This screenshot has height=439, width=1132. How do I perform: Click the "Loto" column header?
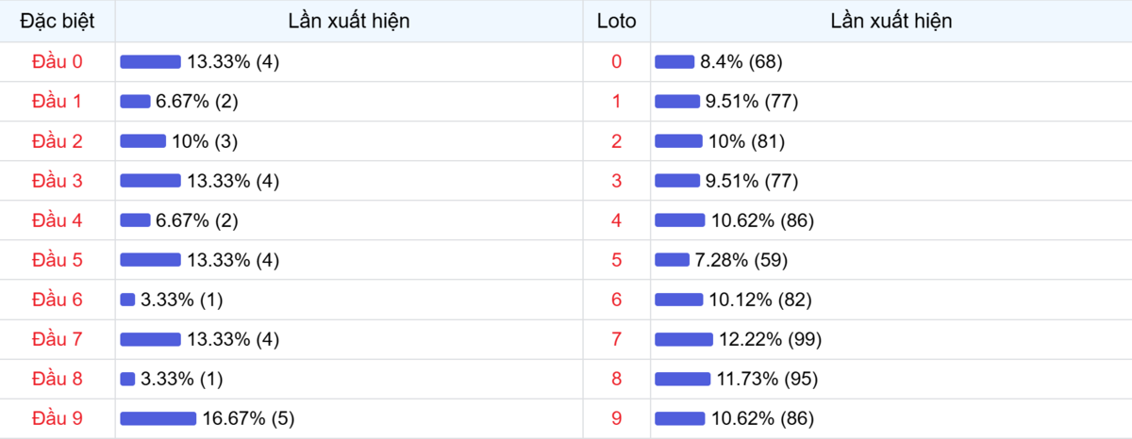(616, 21)
